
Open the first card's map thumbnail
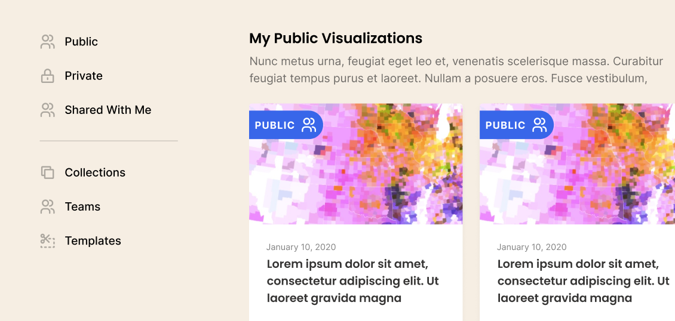point(356,163)
